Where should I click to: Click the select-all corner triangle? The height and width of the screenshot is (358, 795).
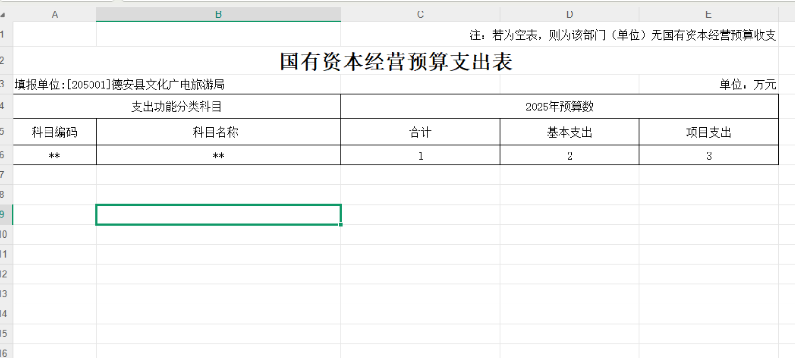(3, 15)
